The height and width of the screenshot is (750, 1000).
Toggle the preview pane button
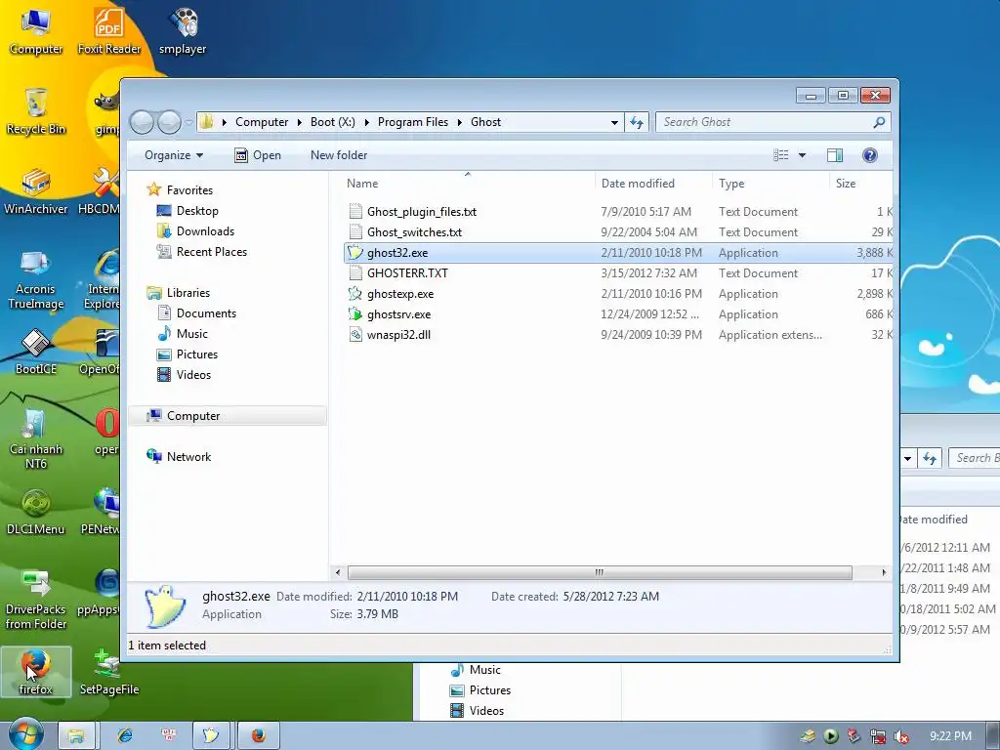click(834, 155)
